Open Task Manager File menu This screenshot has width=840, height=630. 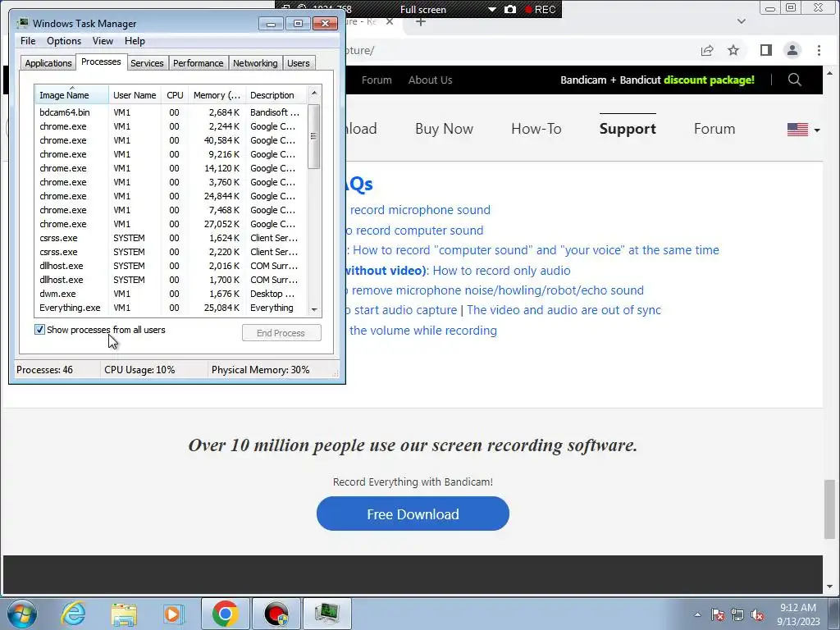coord(28,41)
